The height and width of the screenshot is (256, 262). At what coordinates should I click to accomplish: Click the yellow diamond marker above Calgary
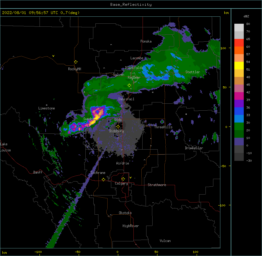point(123,179)
